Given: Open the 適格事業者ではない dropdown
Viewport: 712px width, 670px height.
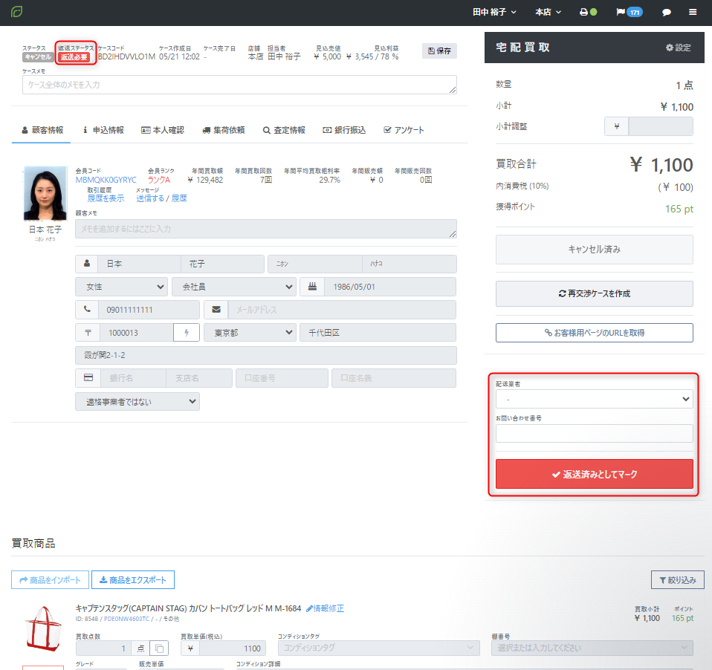Looking at the screenshot, I should click(x=137, y=402).
